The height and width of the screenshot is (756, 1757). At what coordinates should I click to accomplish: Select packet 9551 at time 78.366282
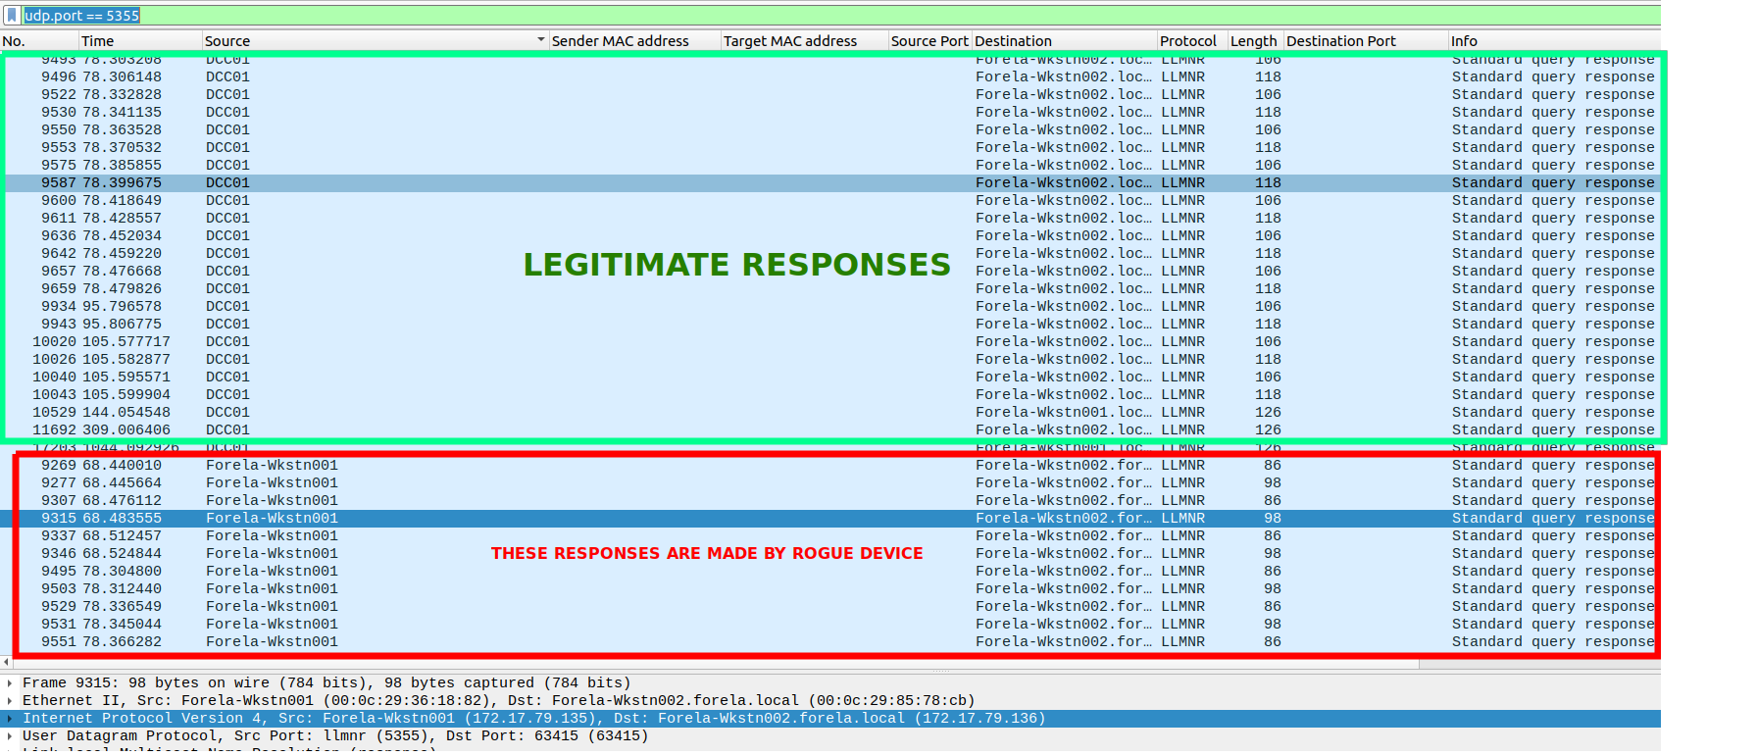pyautogui.click(x=588, y=642)
